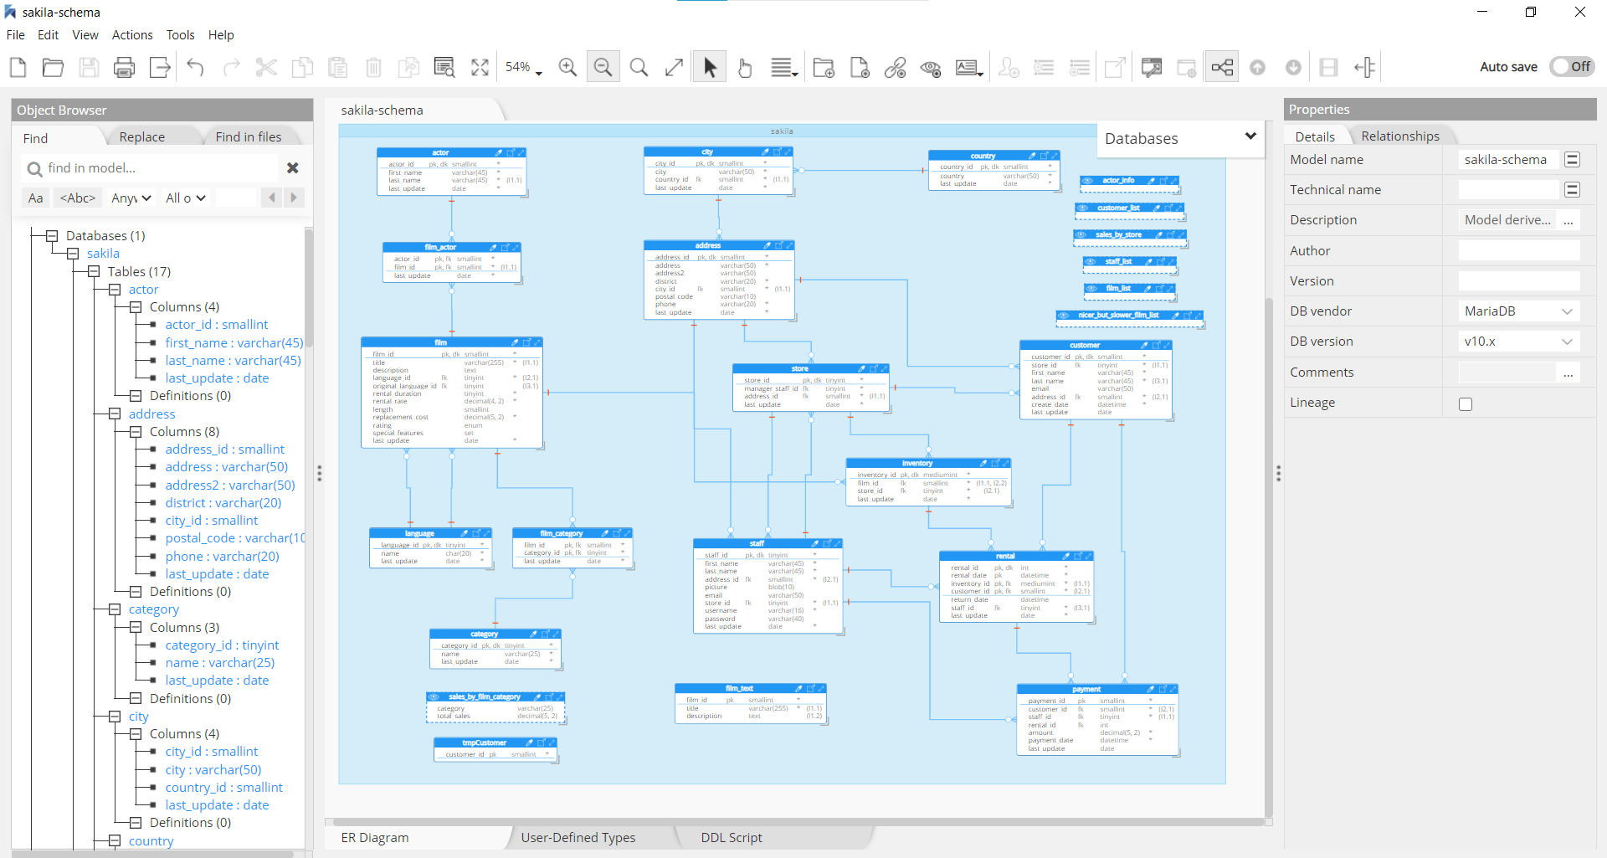Select the pointer arrow tool
The width and height of the screenshot is (1607, 858).
tap(710, 67)
